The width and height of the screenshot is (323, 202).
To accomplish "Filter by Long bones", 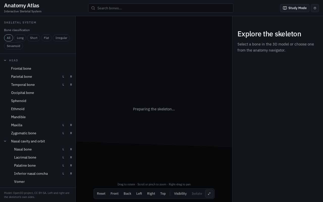I will [x=20, y=38].
